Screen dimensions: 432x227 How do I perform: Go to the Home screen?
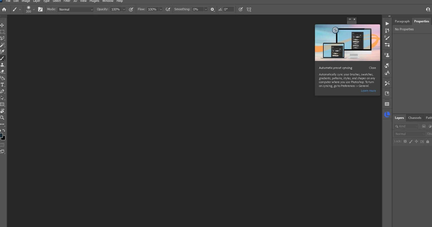click(x=4, y=9)
